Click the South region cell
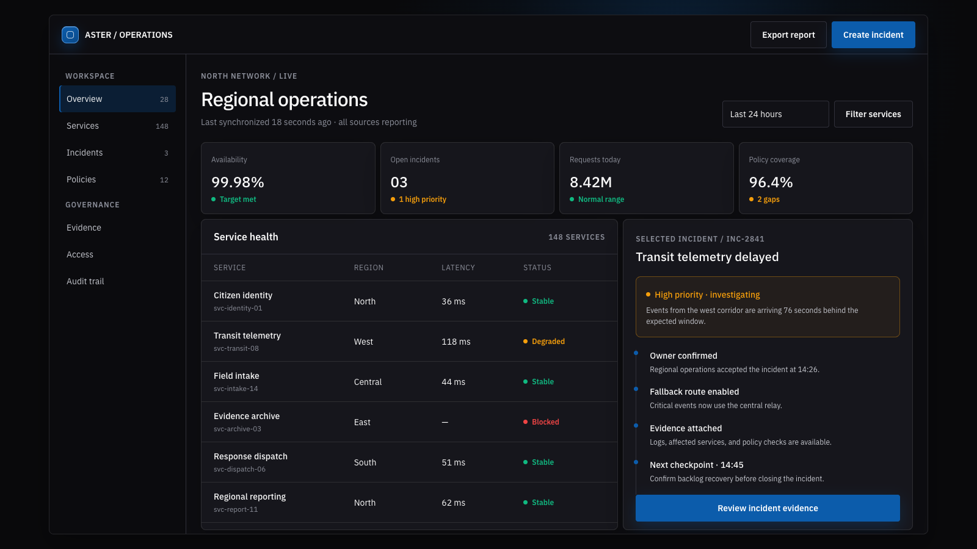977x549 pixels. click(365, 462)
